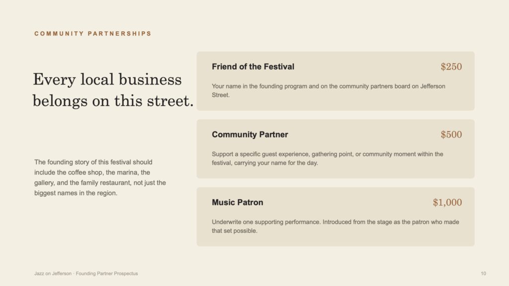The image size is (509, 286).
Task: Click the Community Partner description text
Action: coord(328,158)
